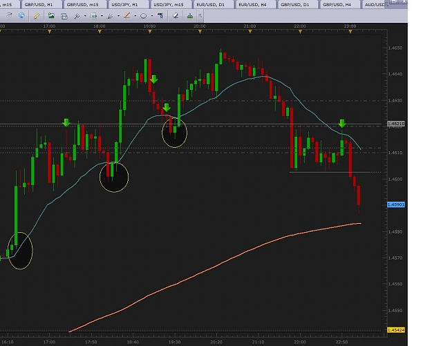Click the 1.4550 price axis label

[395, 311]
